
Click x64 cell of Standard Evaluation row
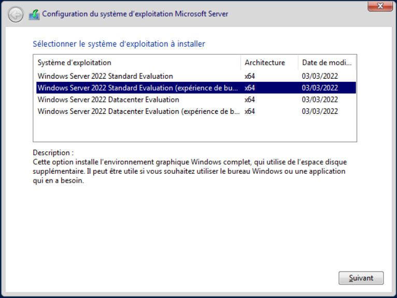pyautogui.click(x=250, y=77)
